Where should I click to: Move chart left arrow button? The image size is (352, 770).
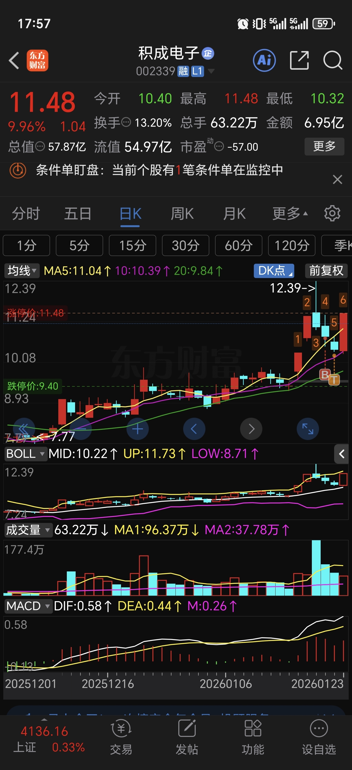tap(194, 429)
